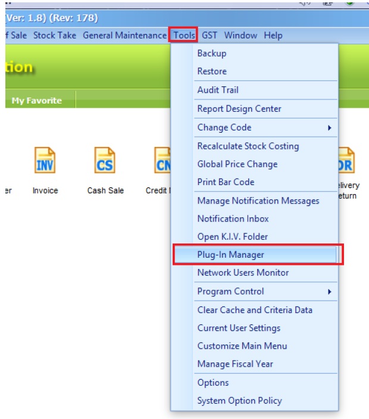Viewport: 369px width, 419px height.
Task: Switch to the My Favorite tab
Action: coord(36,101)
